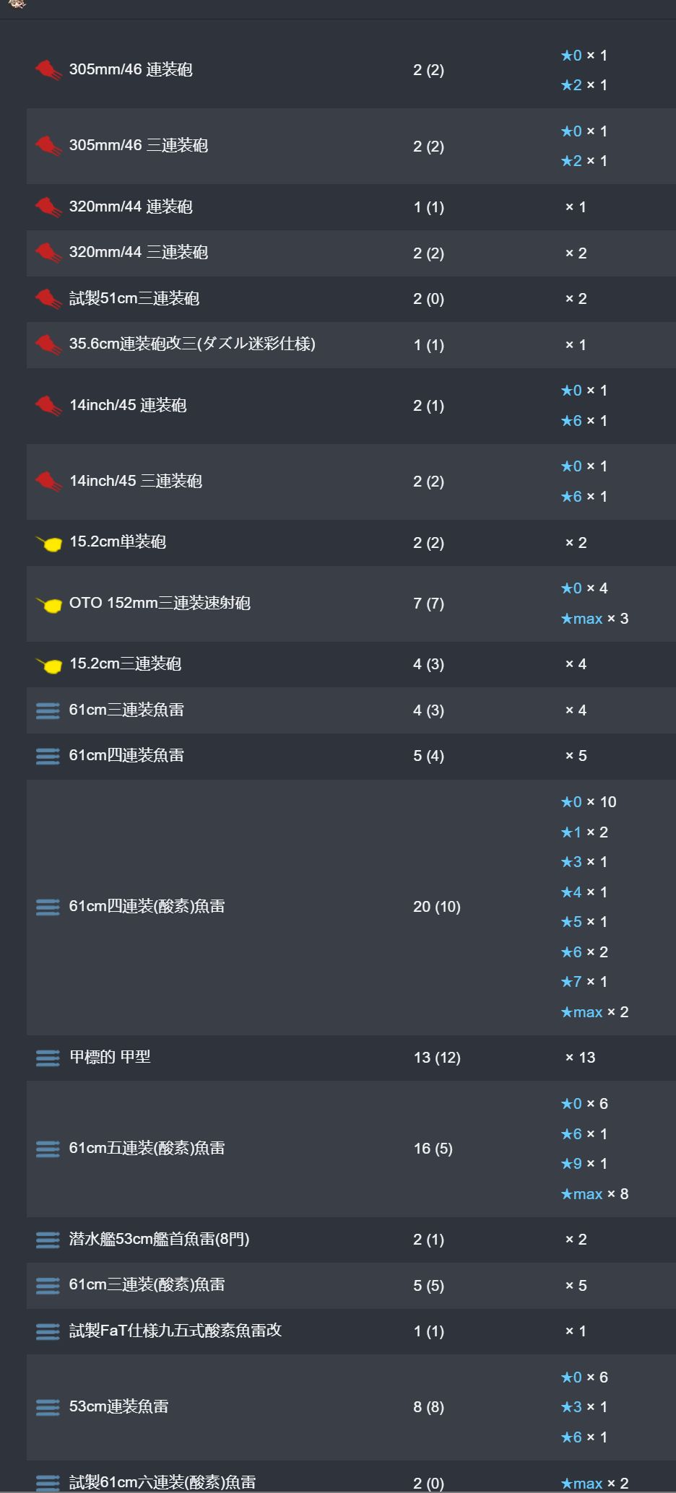Click torpedo icon for 潜水艦53cm艦首魚雷(8門)
Screen dimensions: 676x1493
click(x=48, y=1240)
